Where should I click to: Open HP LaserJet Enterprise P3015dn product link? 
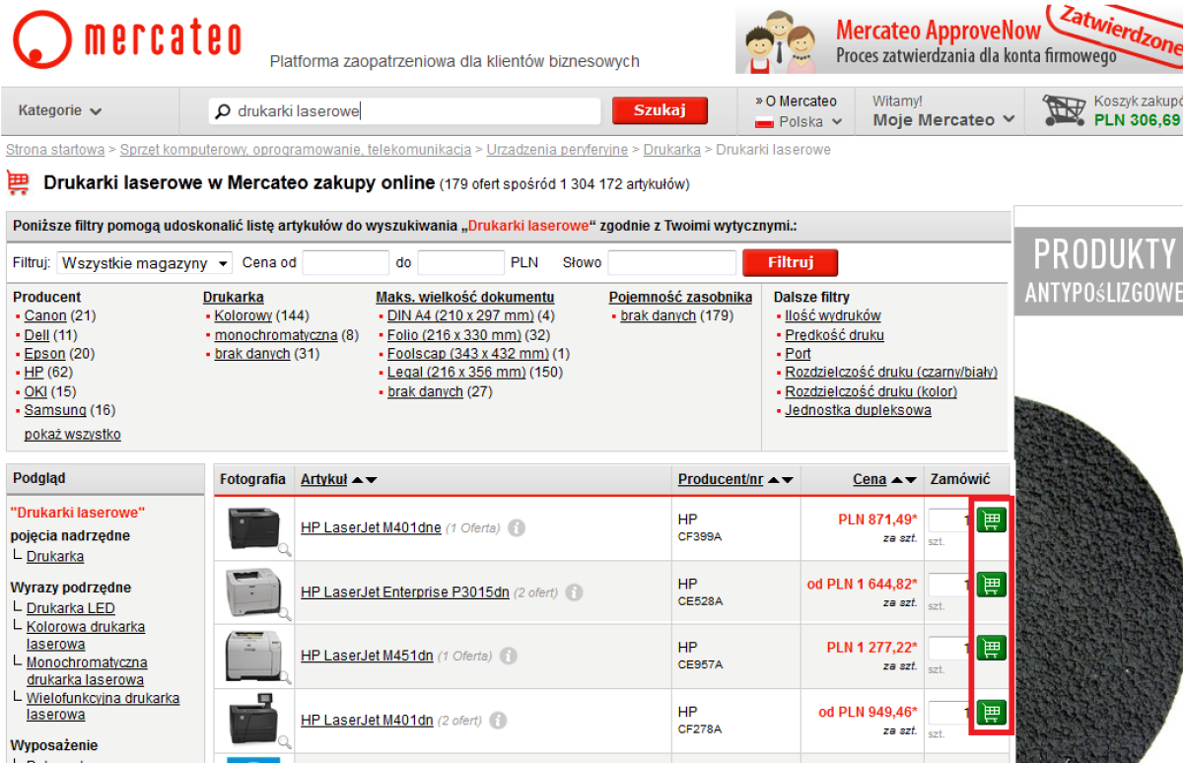[405, 592]
